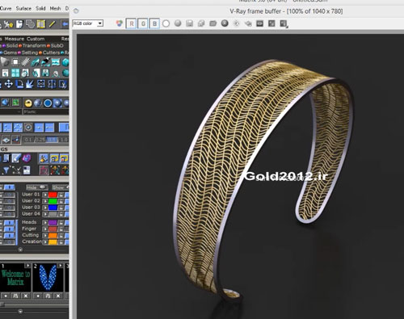Expand the Creation layer arrow
The height and width of the screenshot is (319, 404).
(45, 242)
